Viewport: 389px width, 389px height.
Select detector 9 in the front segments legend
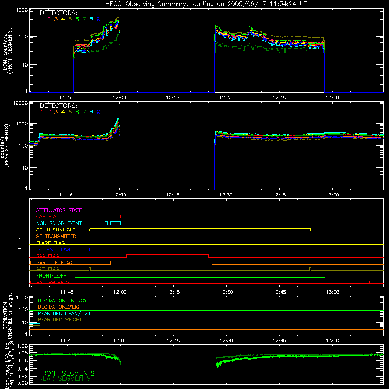click(99, 19)
